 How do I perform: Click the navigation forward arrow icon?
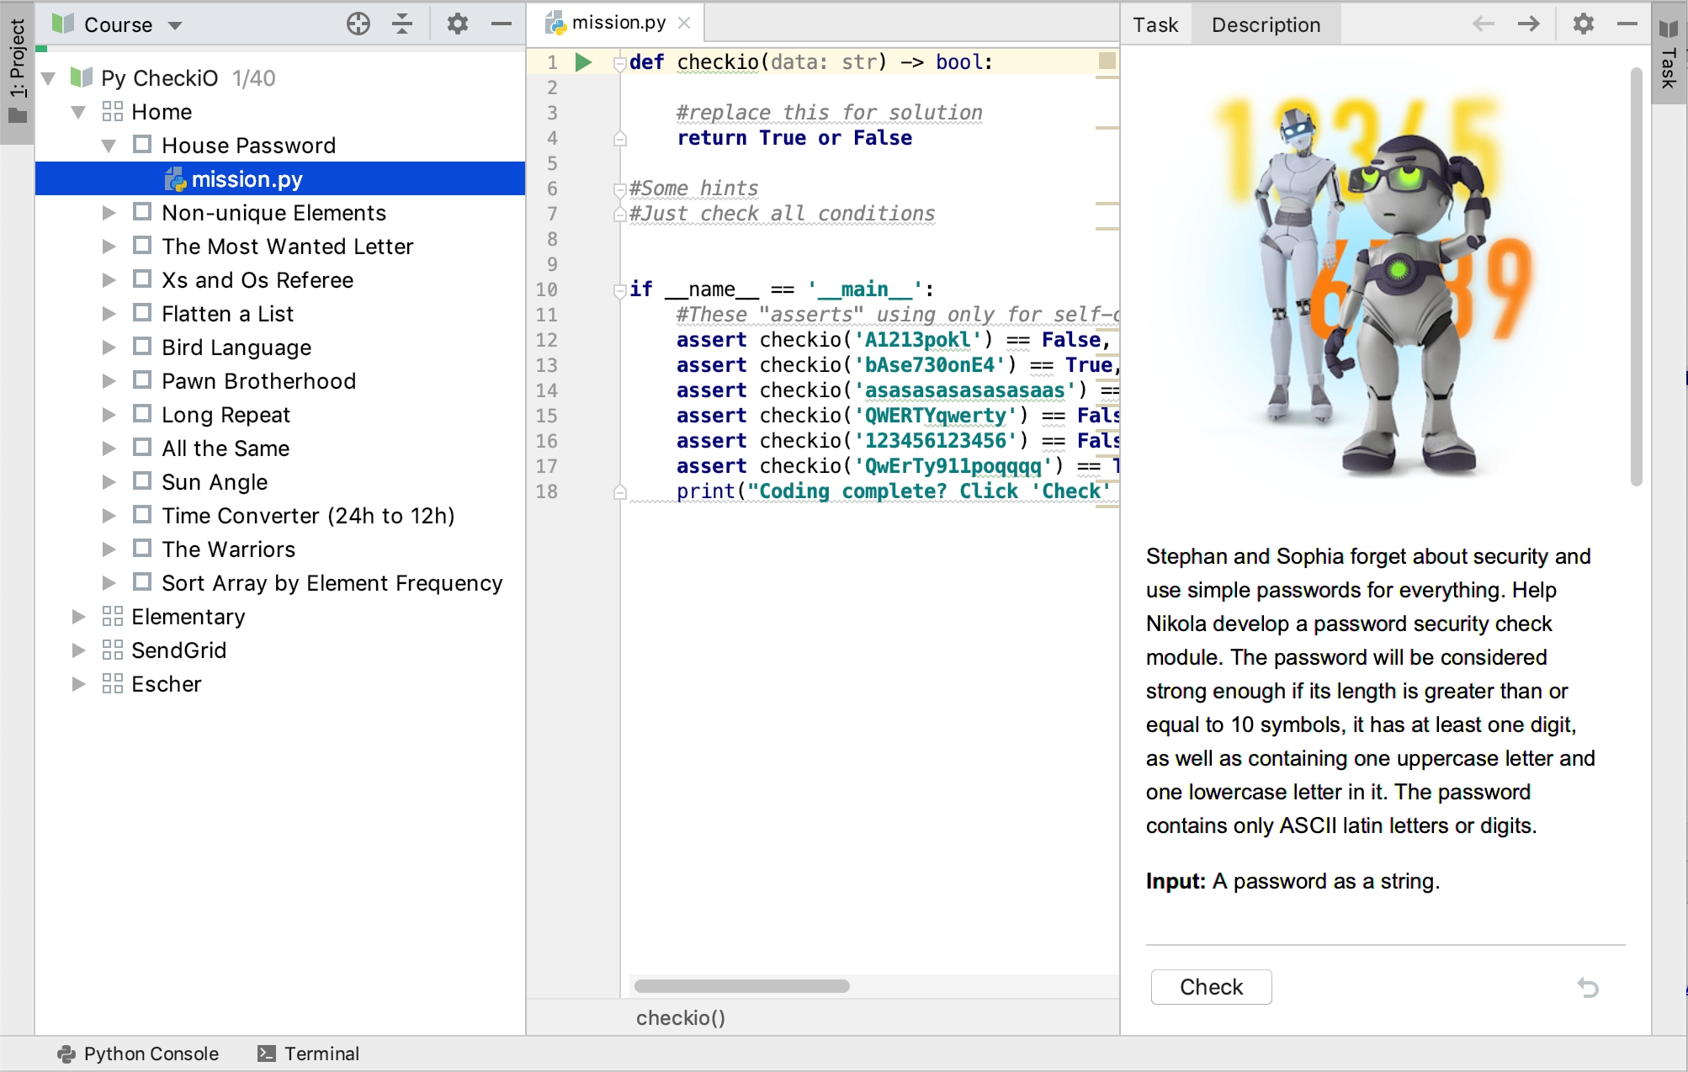pyautogui.click(x=1526, y=24)
